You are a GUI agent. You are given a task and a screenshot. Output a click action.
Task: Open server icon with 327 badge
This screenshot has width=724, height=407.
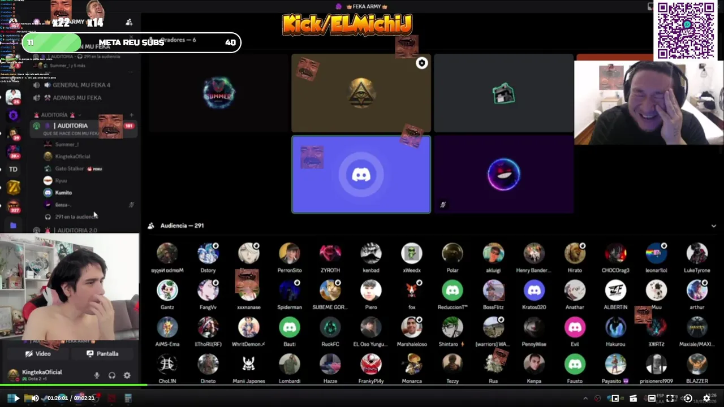point(13,206)
